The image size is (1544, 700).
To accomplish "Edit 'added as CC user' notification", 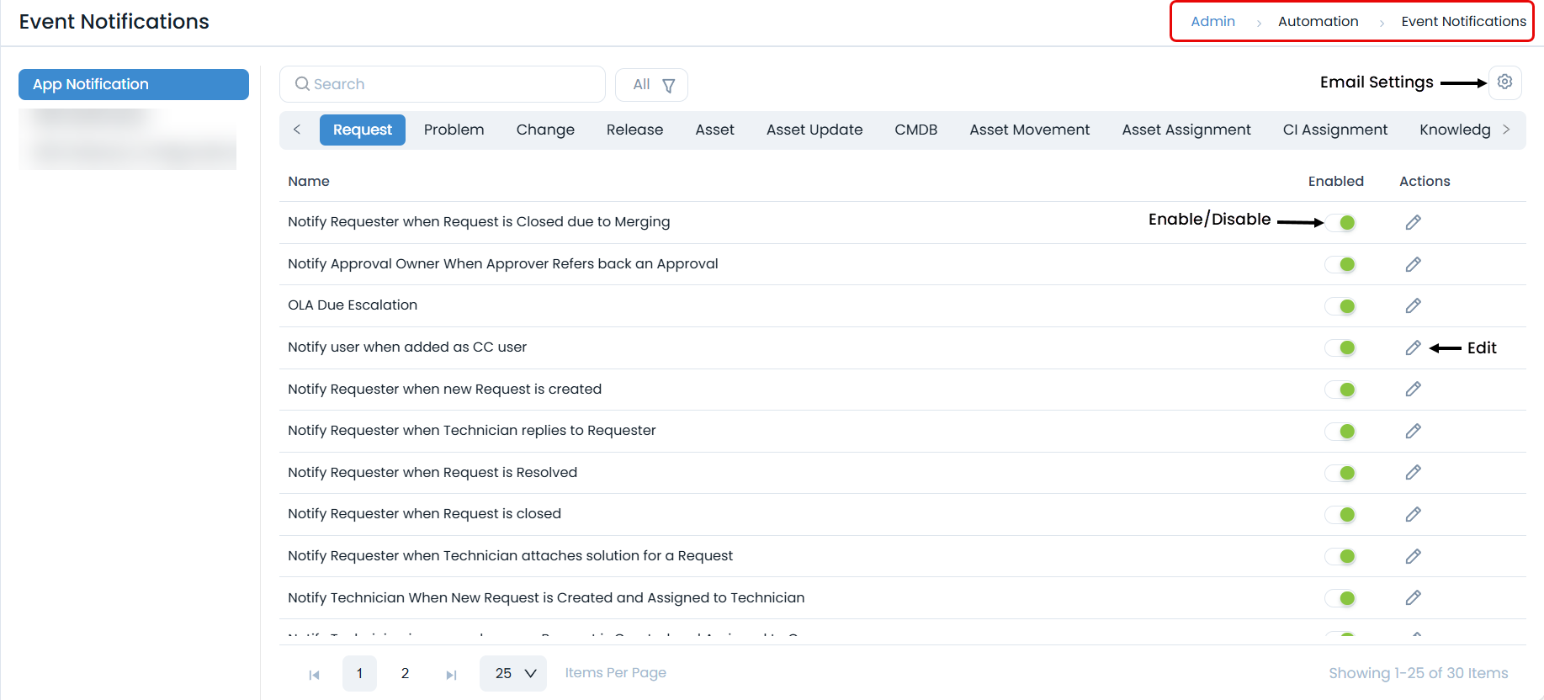I will [x=1413, y=347].
